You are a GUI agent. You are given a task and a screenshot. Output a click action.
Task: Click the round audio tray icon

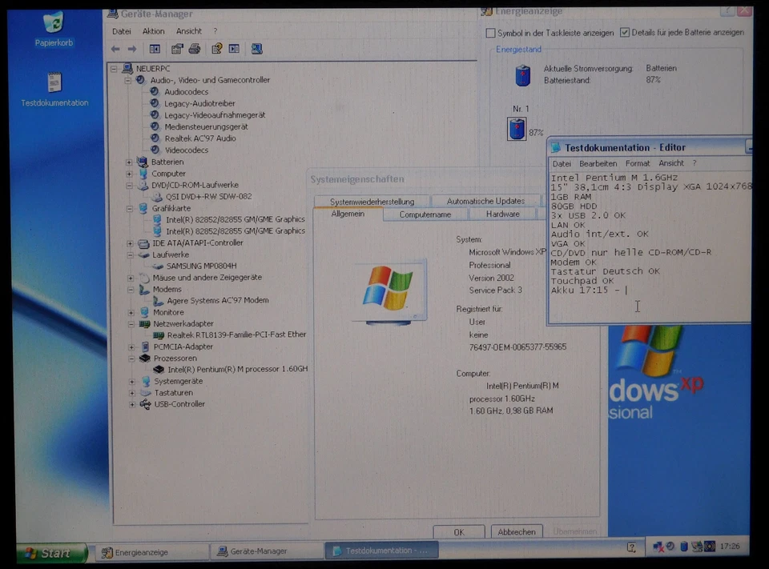click(670, 546)
